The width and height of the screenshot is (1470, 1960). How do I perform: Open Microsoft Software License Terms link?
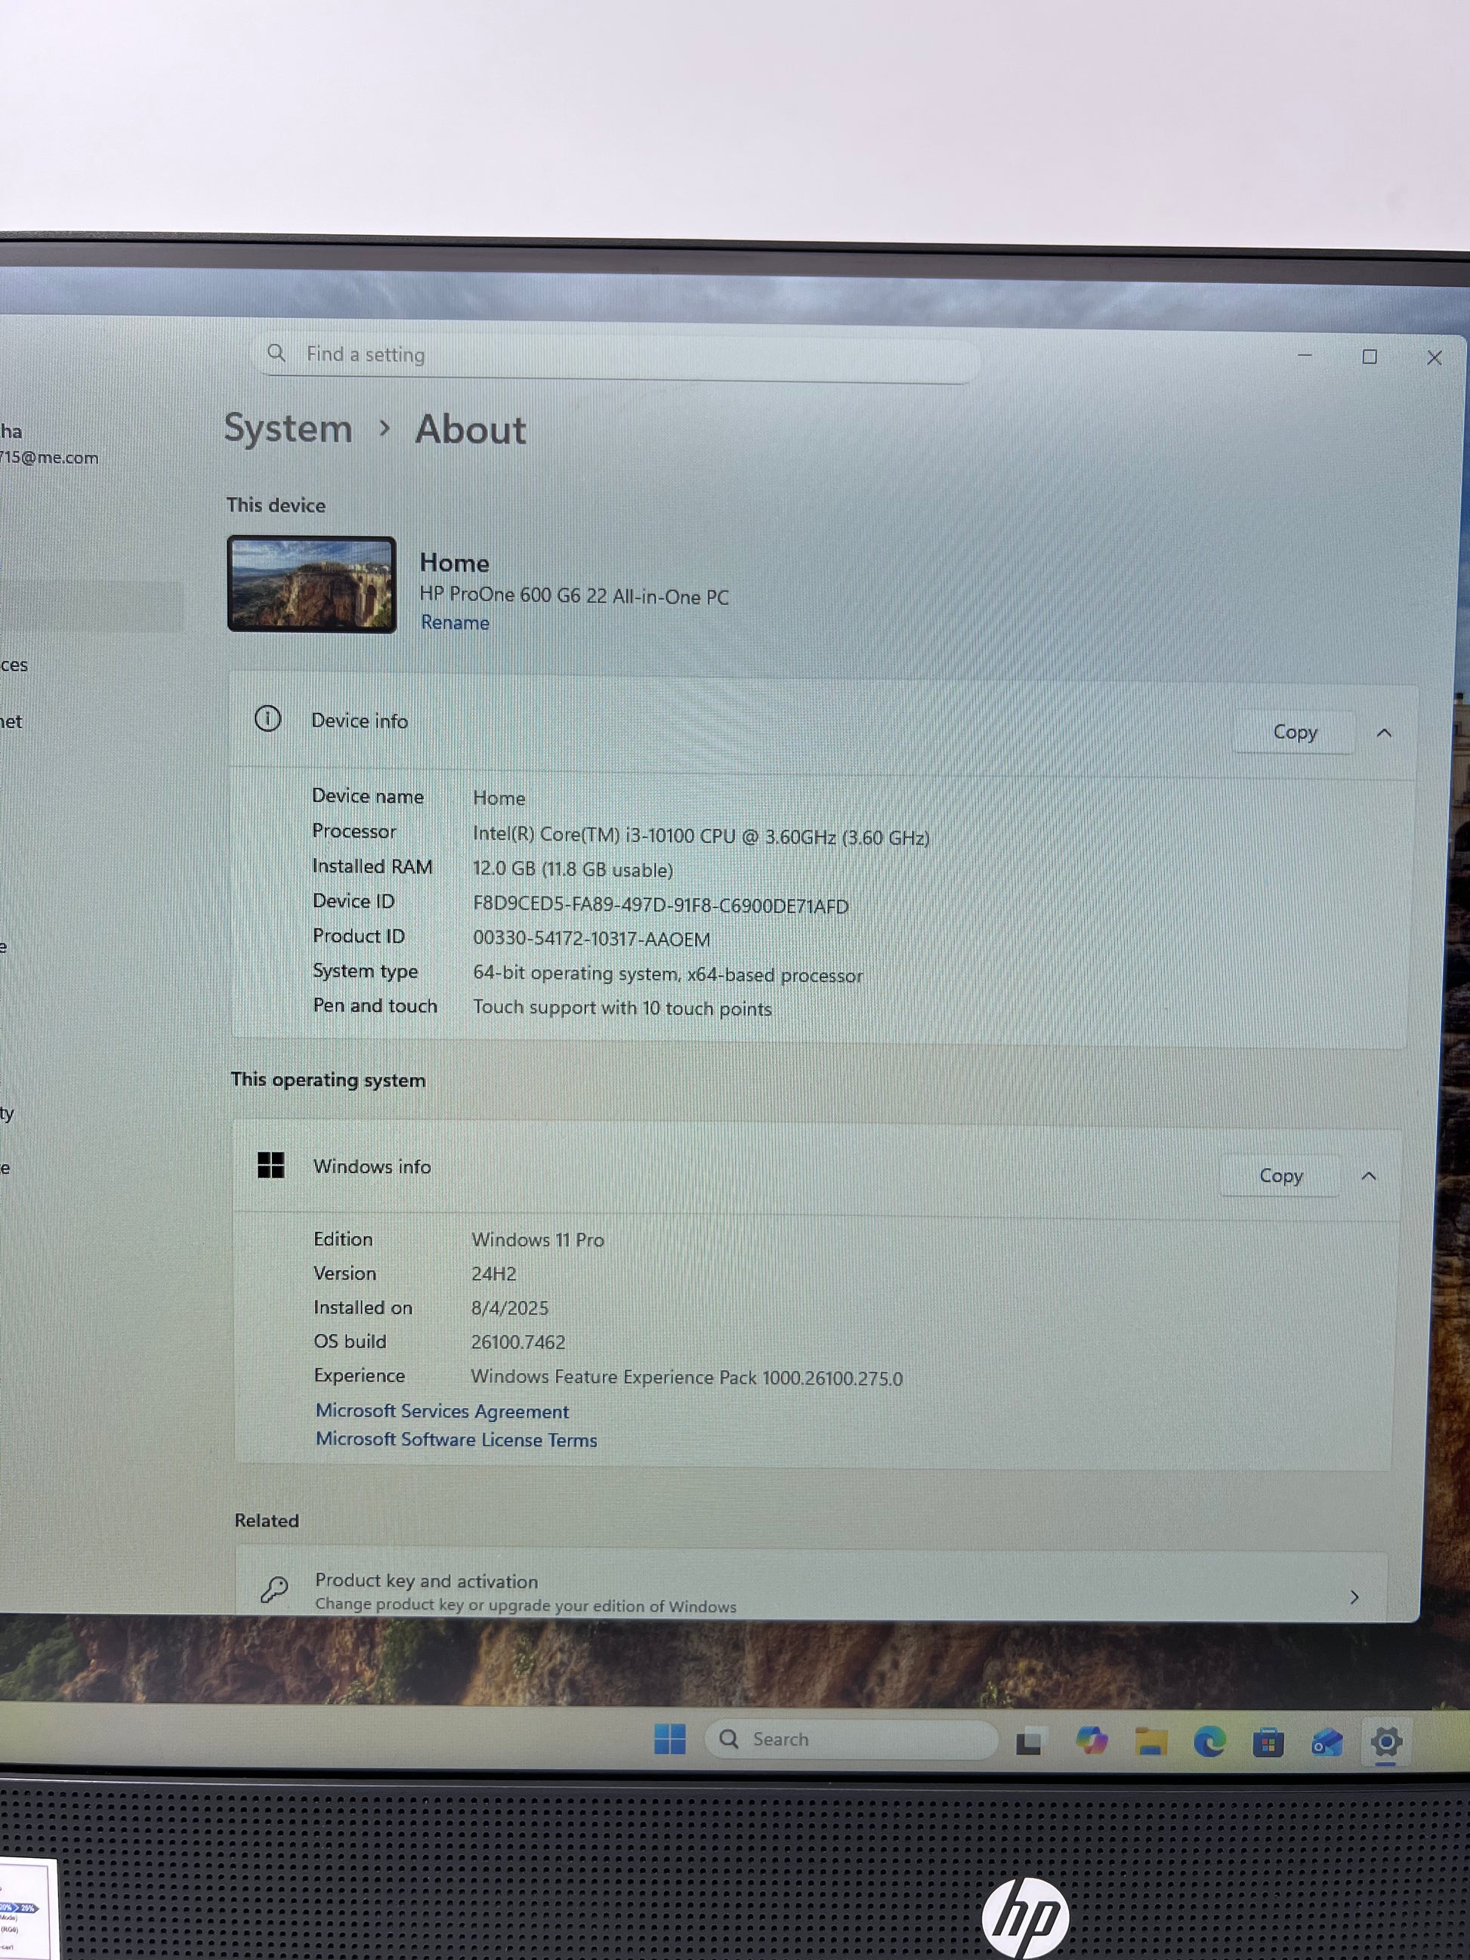(x=456, y=1440)
